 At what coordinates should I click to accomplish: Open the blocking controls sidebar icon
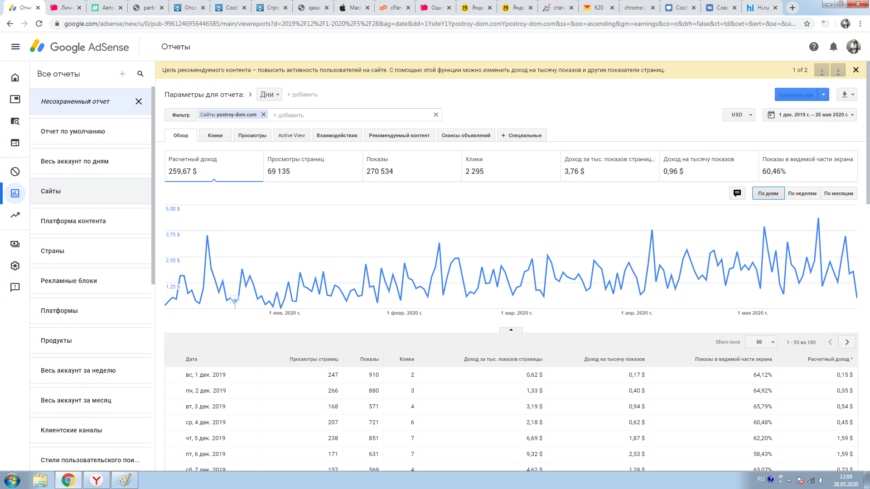click(15, 172)
